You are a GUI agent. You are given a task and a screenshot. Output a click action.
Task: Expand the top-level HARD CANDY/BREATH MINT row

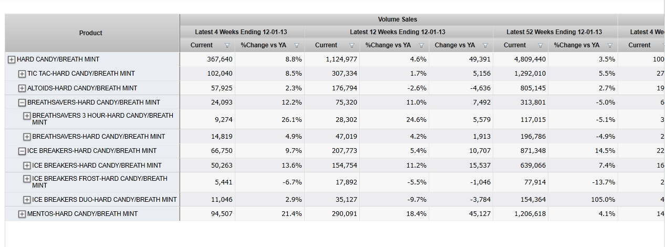click(12, 59)
